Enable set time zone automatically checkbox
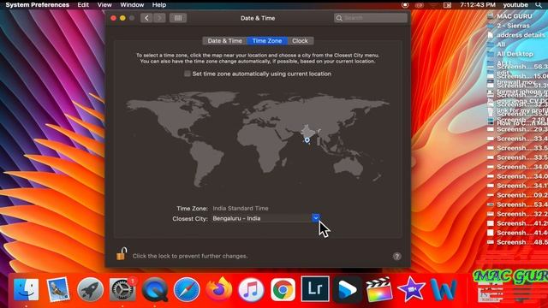 pos(188,74)
